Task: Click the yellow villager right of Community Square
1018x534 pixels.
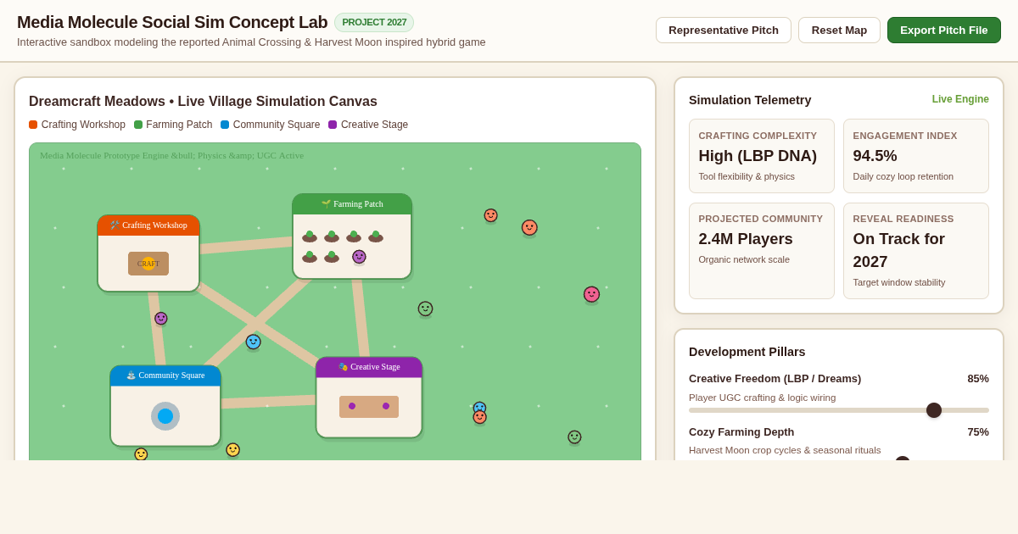Action: 232,450
